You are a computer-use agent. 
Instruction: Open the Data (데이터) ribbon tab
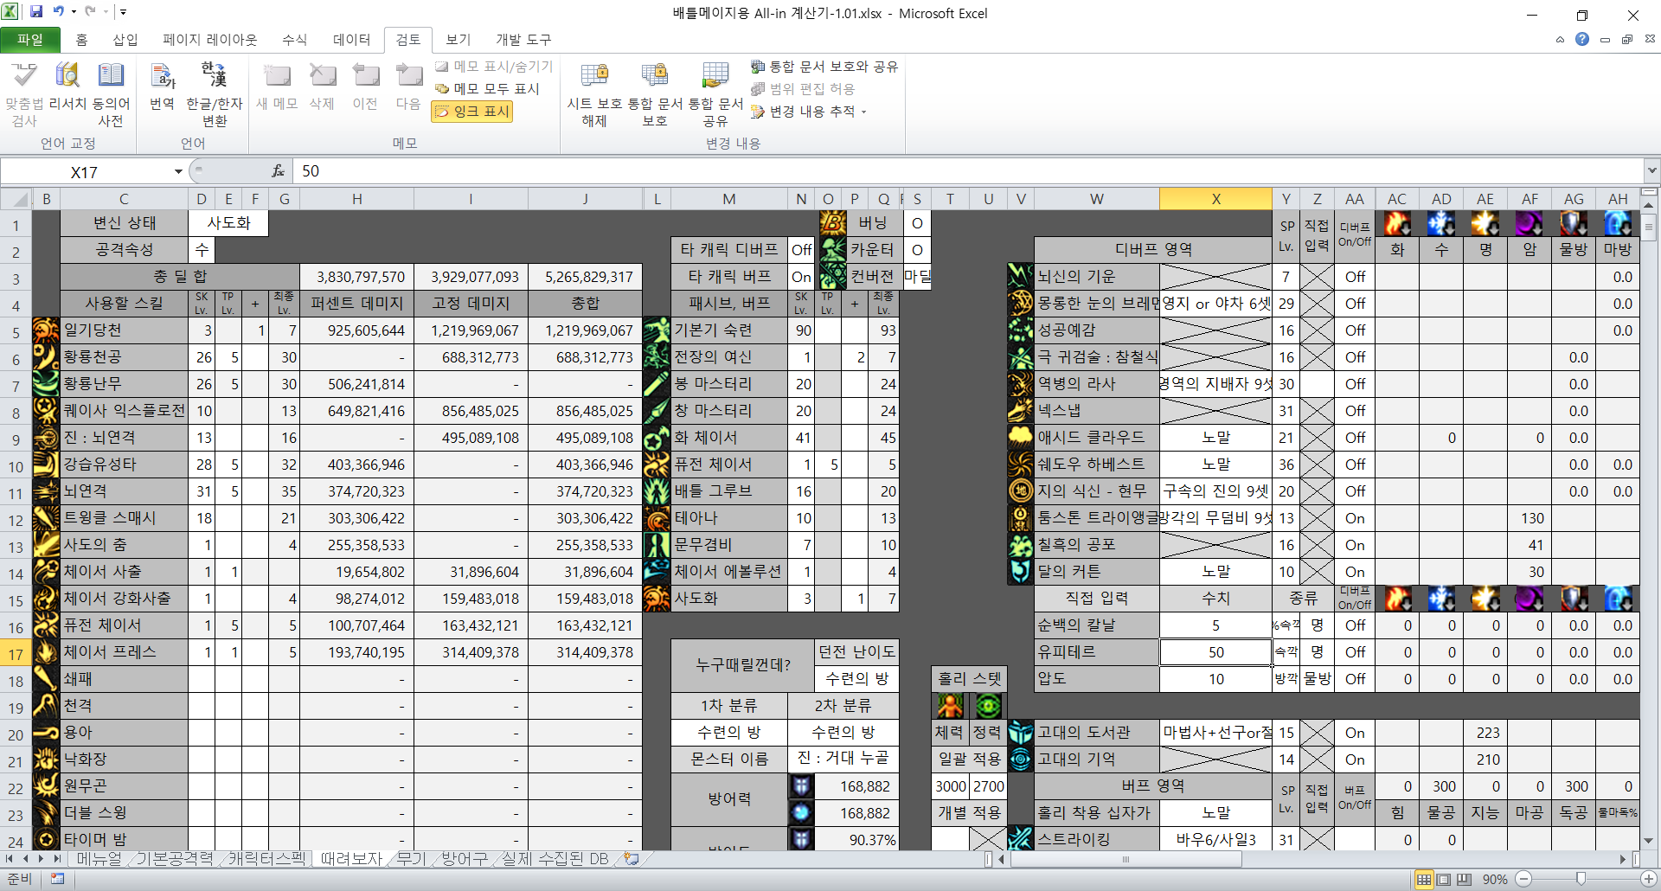click(351, 40)
